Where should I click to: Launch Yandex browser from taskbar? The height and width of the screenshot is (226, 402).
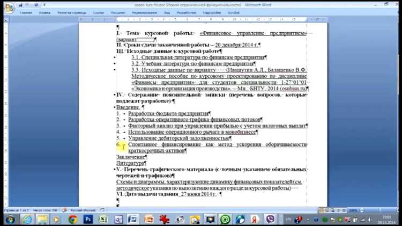click(x=255, y=220)
